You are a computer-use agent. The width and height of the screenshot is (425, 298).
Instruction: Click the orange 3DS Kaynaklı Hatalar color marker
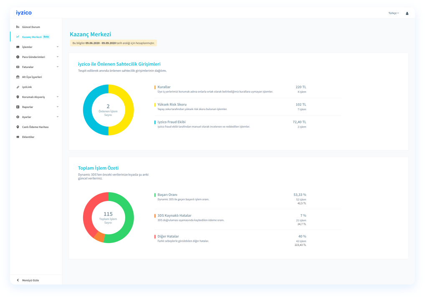click(155, 216)
